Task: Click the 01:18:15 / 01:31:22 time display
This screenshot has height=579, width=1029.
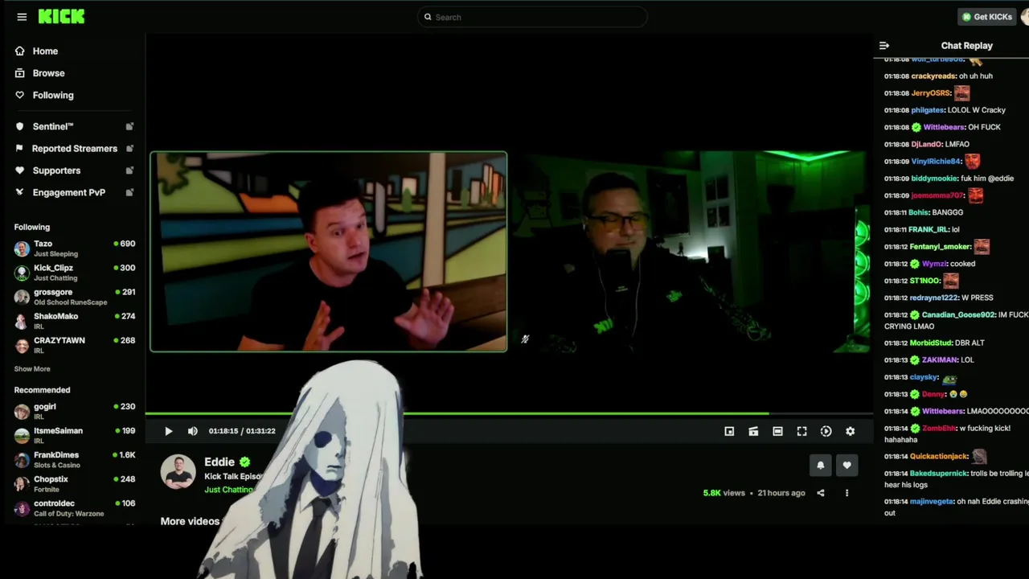Action: tap(242, 432)
